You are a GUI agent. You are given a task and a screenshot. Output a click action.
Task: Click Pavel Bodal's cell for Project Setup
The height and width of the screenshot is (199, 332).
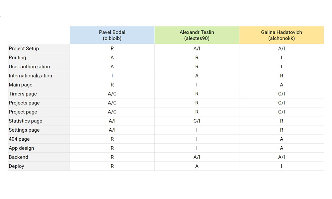coord(112,48)
